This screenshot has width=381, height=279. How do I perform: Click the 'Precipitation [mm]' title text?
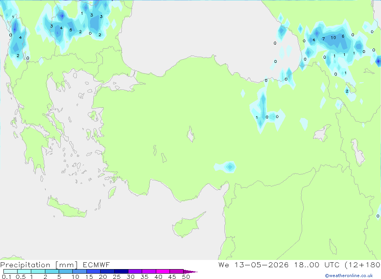click(39, 265)
